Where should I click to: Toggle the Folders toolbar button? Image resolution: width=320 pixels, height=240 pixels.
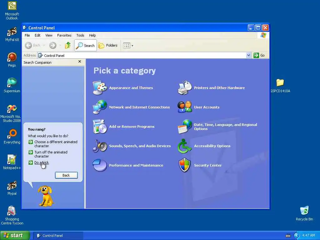click(108, 45)
